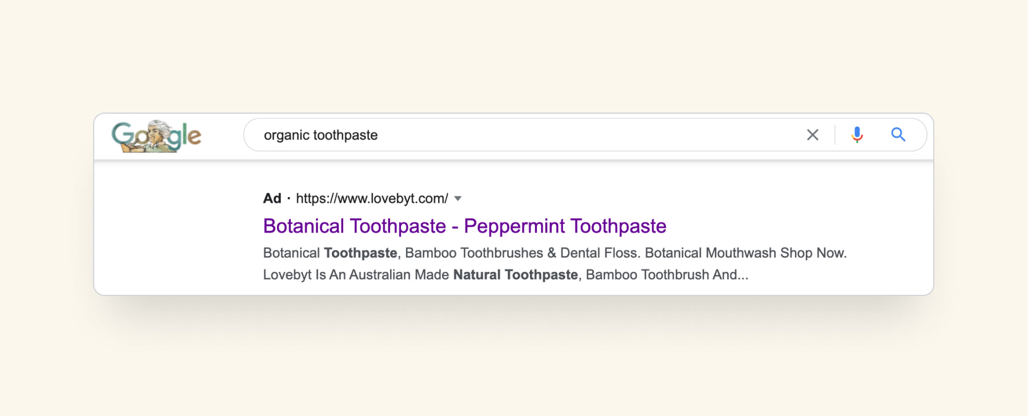
Task: Start voice search with the microphone icon
Action: (857, 135)
